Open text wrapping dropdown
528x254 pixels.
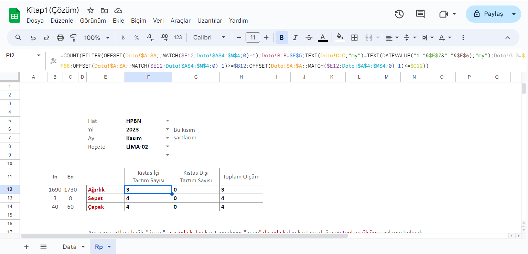point(427,37)
